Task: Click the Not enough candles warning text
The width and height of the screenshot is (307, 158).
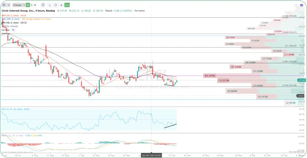Action: [x=36, y=19]
